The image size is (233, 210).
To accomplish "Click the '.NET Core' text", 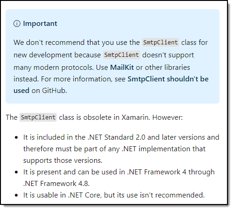I will [85, 195].
